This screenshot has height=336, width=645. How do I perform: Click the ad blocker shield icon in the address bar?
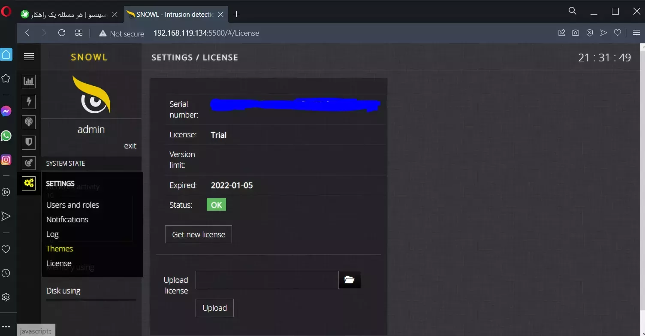point(590,33)
